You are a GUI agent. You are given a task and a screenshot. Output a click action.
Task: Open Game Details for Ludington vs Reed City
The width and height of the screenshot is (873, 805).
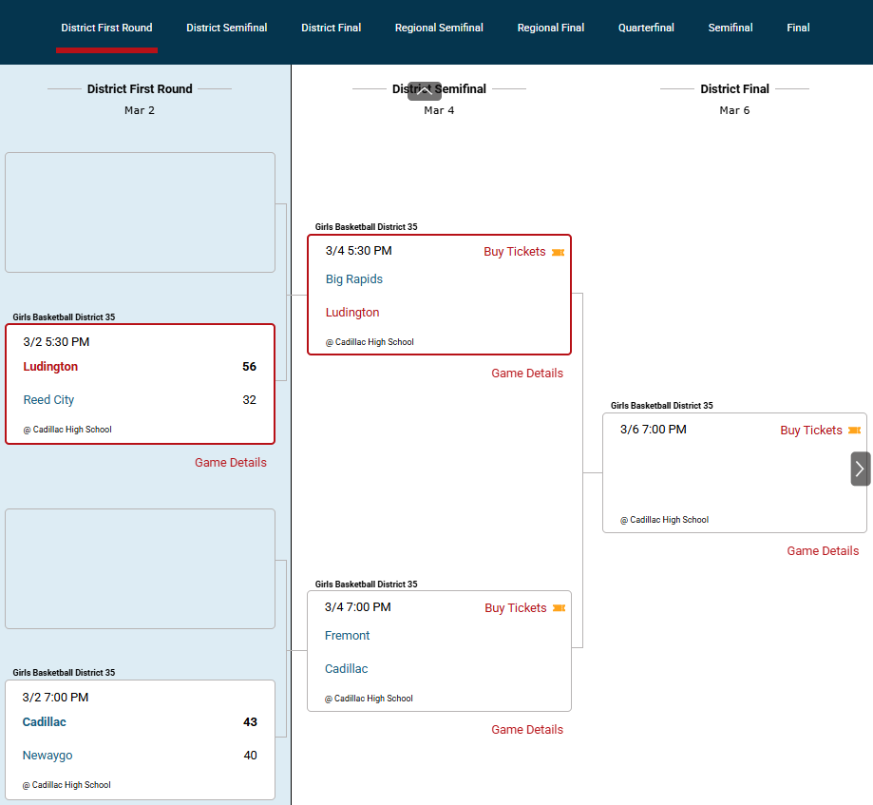click(230, 463)
